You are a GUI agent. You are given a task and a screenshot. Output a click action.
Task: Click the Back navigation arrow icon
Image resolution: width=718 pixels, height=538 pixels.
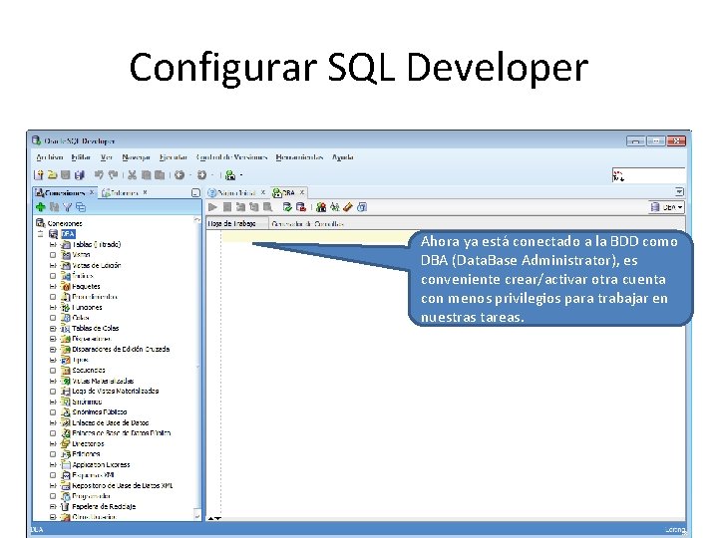[x=179, y=174]
